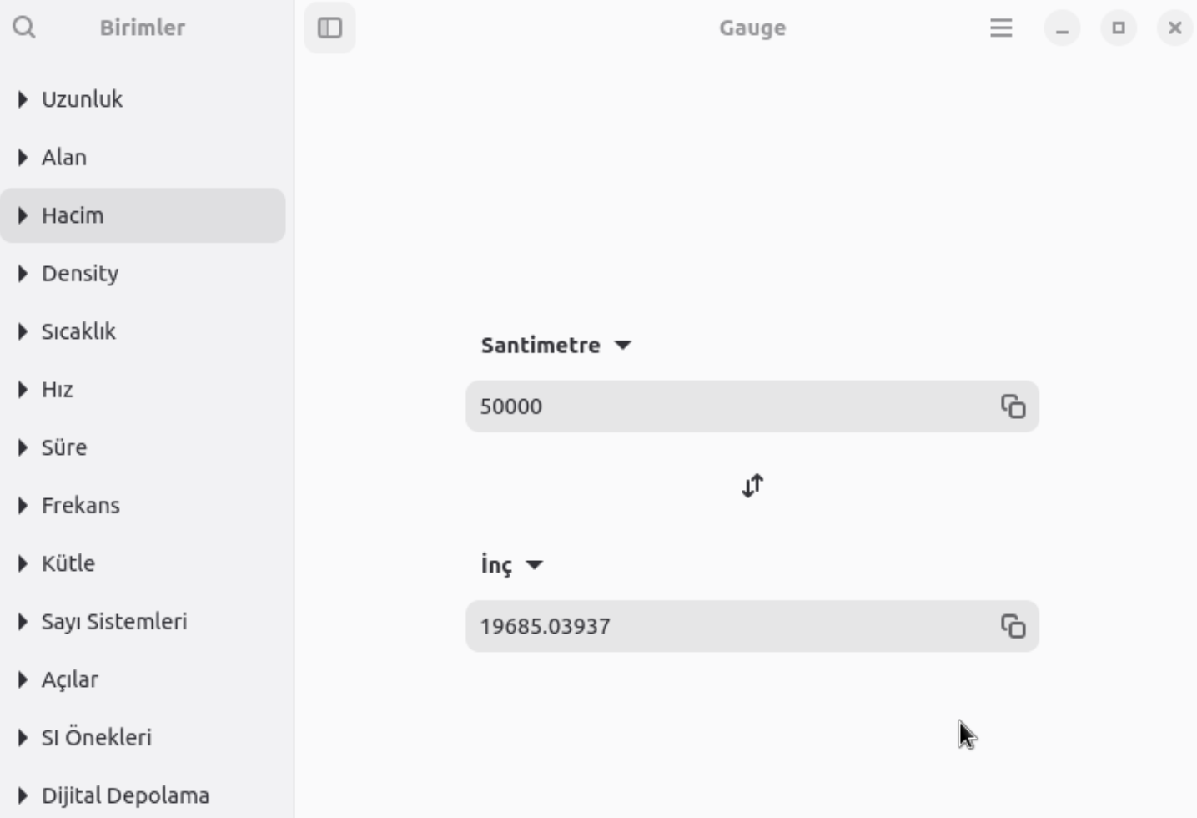Open the Santimetre unit dropdown

click(556, 345)
